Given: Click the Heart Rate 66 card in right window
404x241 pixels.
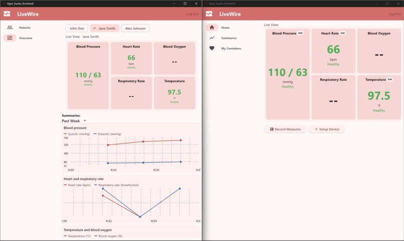Looking at the screenshot, I should 333,51.
